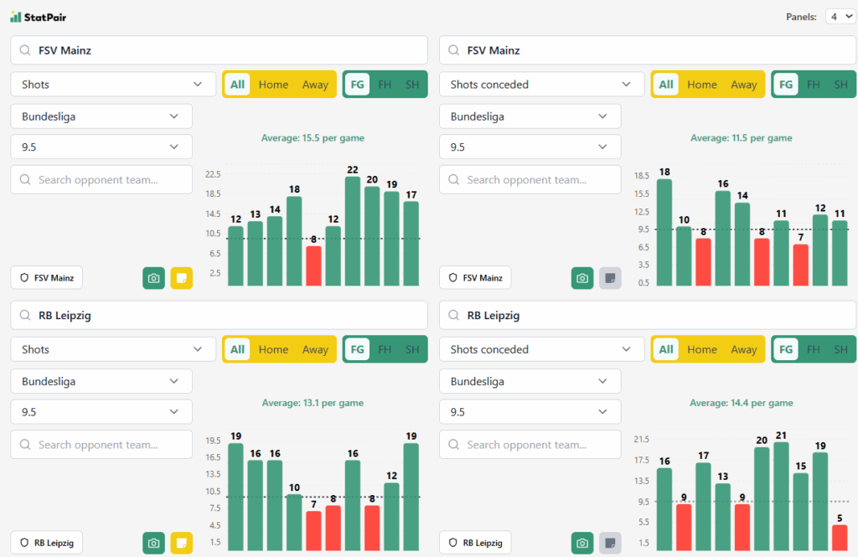Image resolution: width=858 pixels, height=557 pixels.
Task: Click the bar labeled 22 in FSV Mainz Shots chart
Action: (x=353, y=231)
